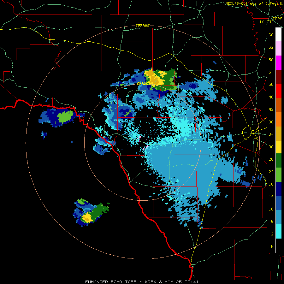Select the "38" legend value
The height and width of the screenshot is (284, 284).
pos(271,122)
